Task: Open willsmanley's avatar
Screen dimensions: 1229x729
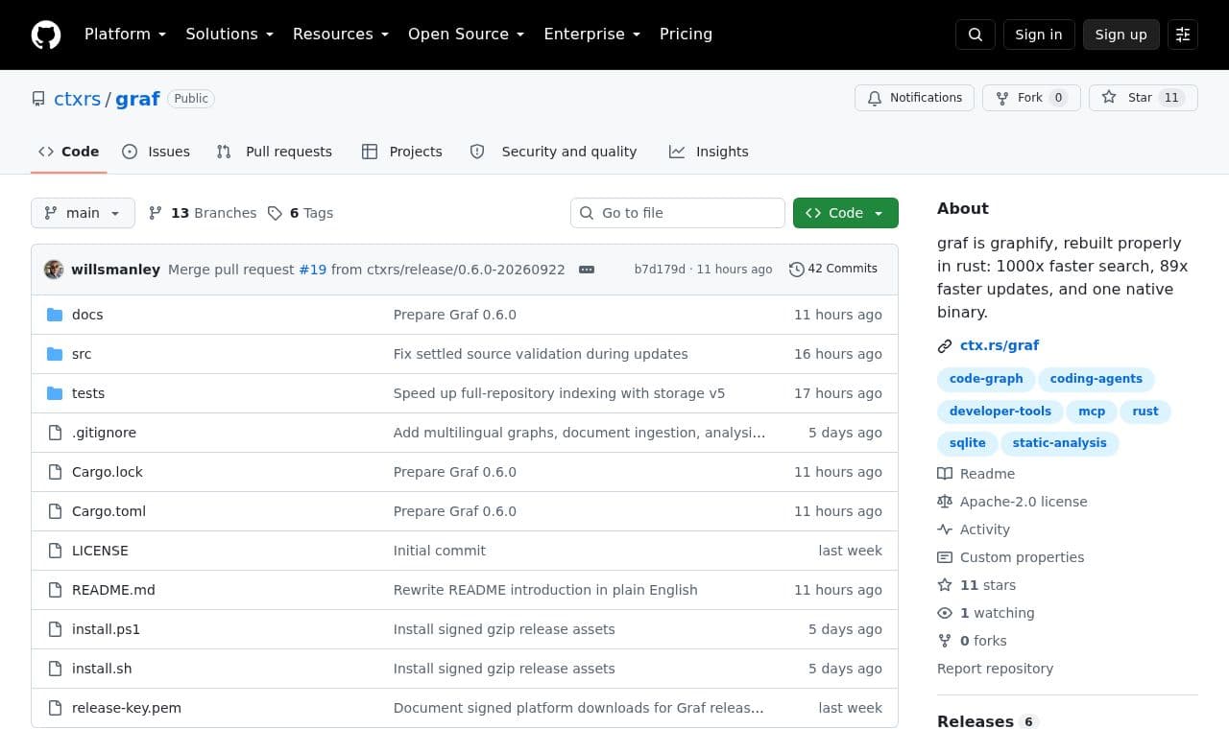Action: [x=54, y=270]
